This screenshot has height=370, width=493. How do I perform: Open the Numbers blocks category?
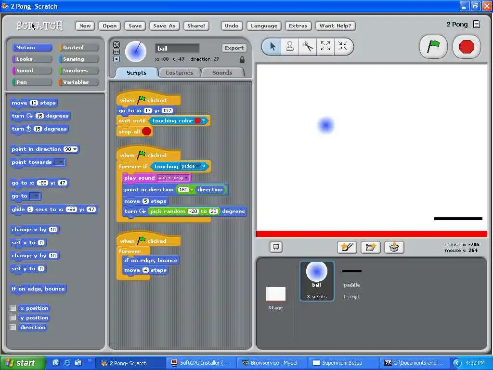pyautogui.click(x=78, y=70)
